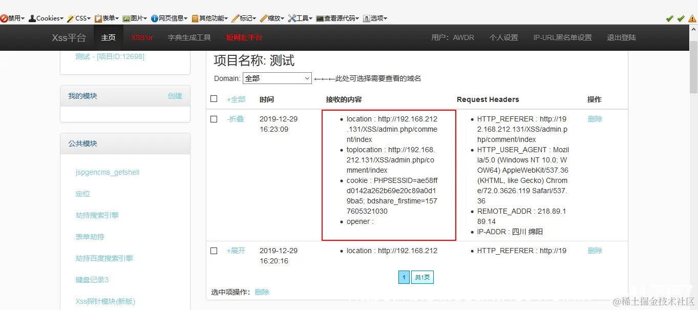Click the right green checkmark status icon
This screenshot has height=310, width=698.
pos(681,18)
